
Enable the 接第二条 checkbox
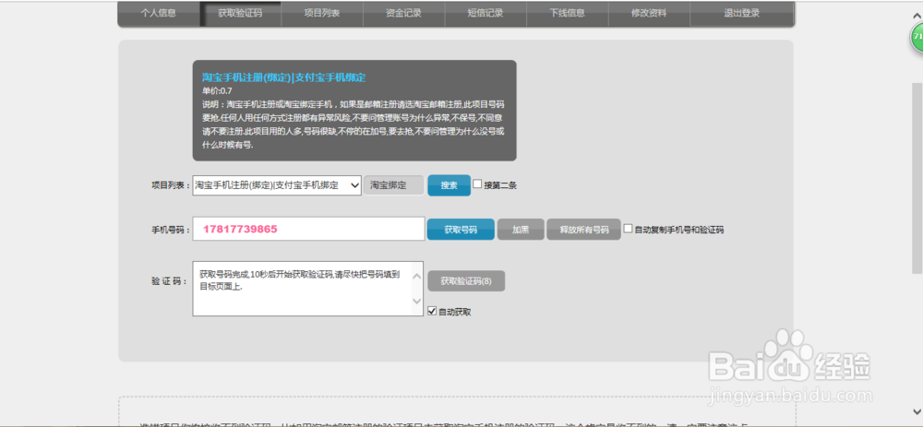[x=477, y=184]
